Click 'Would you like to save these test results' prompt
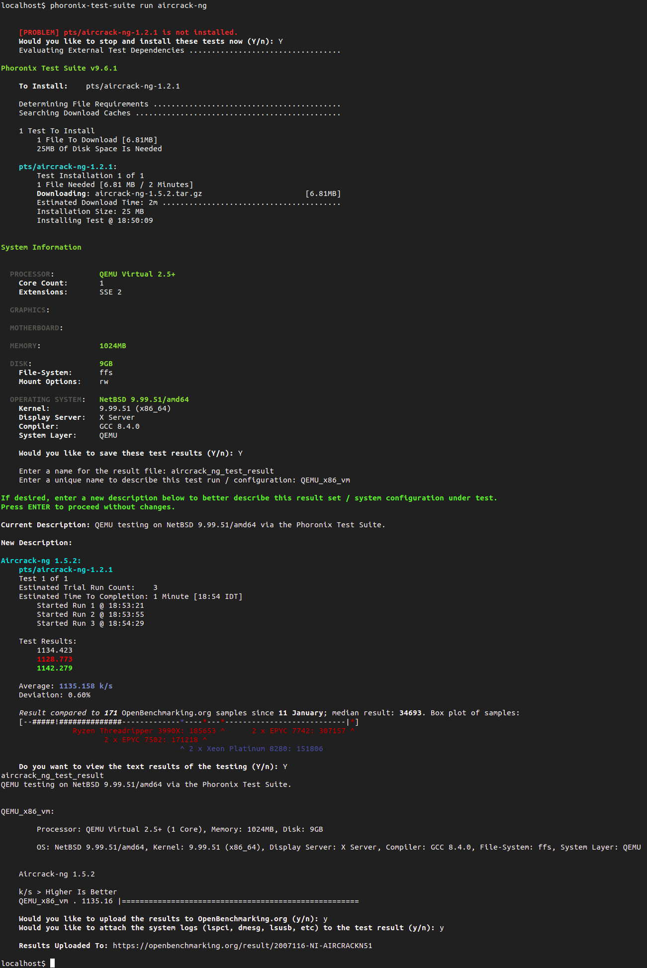This screenshot has width=647, height=968. click(131, 454)
